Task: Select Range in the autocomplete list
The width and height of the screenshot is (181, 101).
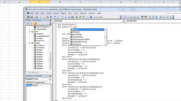Action: (87, 30)
